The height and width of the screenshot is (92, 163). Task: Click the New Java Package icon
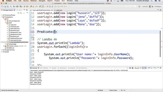click(24, 6)
